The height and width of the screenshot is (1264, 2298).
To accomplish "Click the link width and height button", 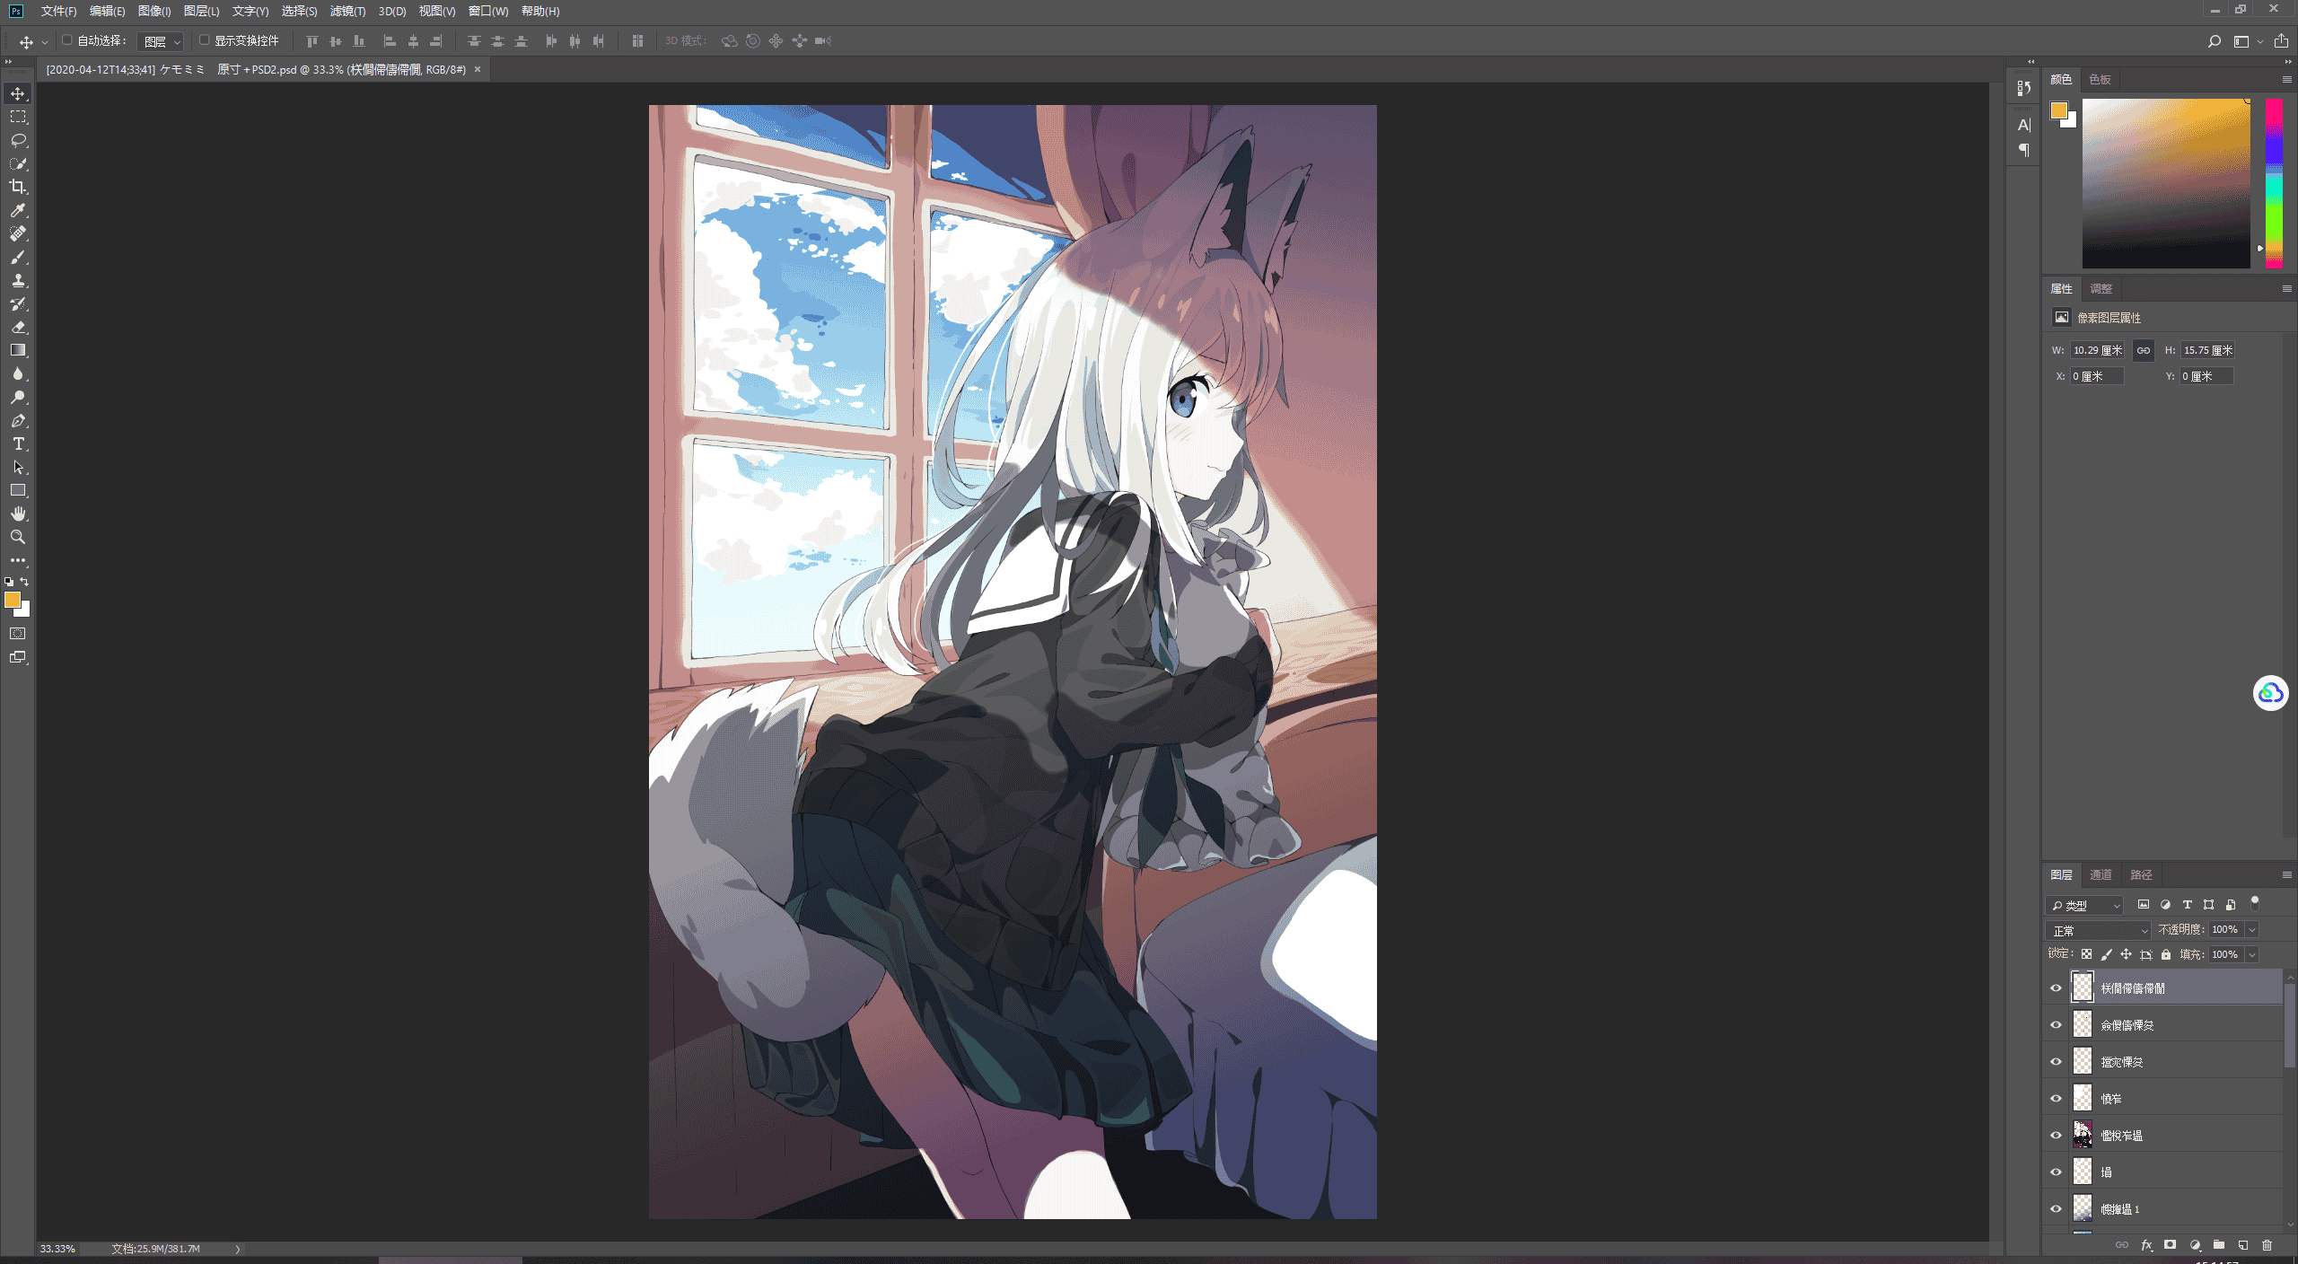I will pos(2144,350).
